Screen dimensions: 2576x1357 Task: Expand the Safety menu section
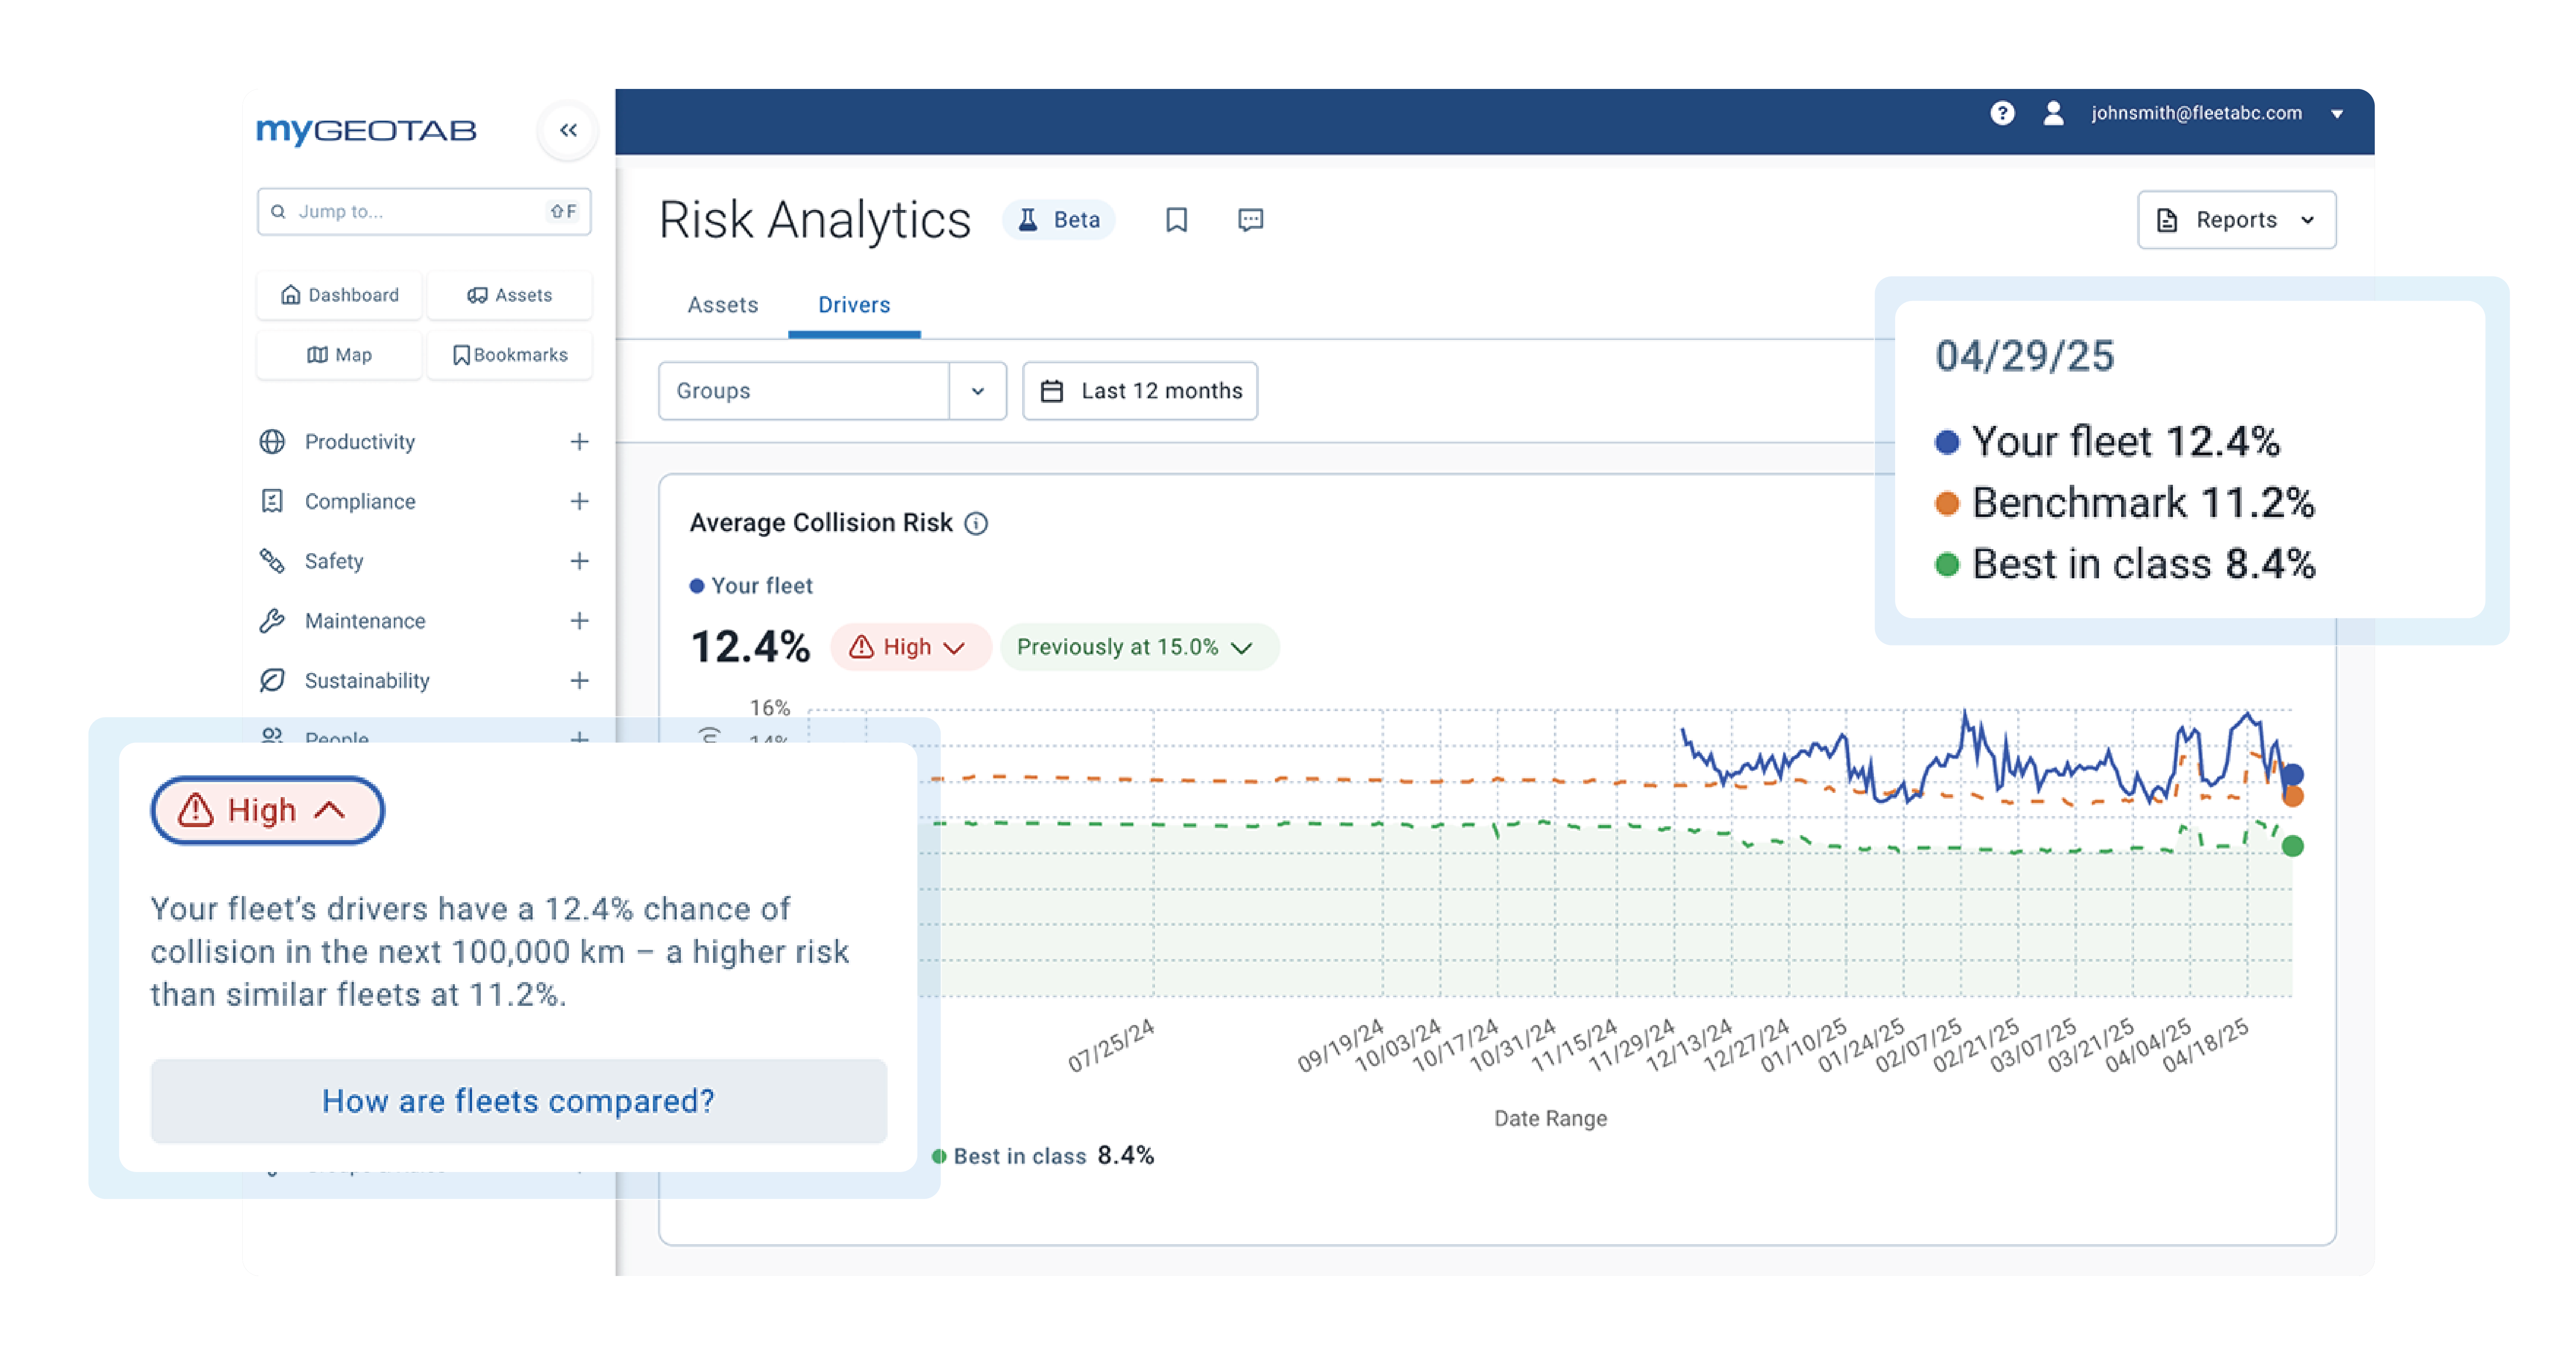click(x=579, y=562)
